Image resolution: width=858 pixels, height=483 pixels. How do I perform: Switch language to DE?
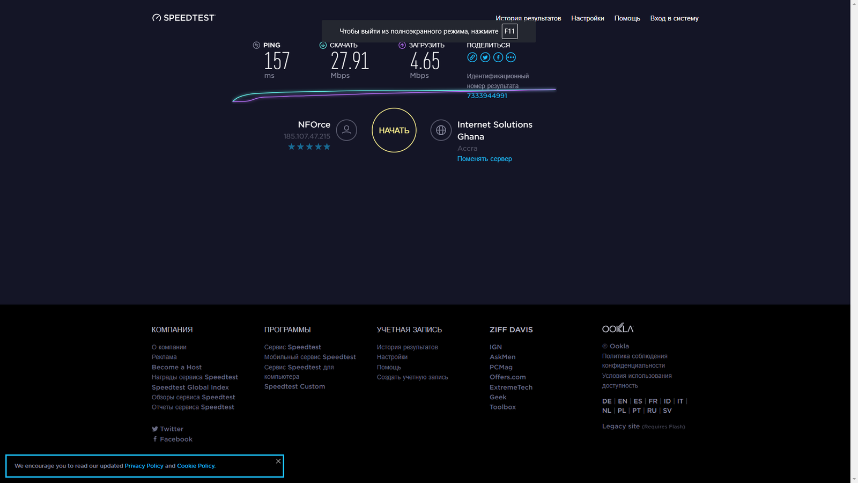pyautogui.click(x=606, y=401)
